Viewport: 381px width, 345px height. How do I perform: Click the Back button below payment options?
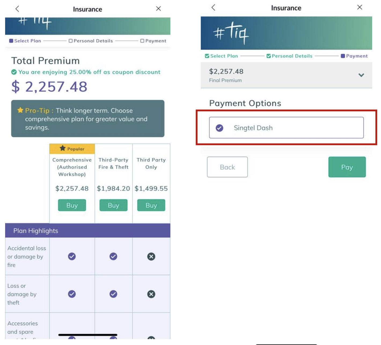coord(227,167)
